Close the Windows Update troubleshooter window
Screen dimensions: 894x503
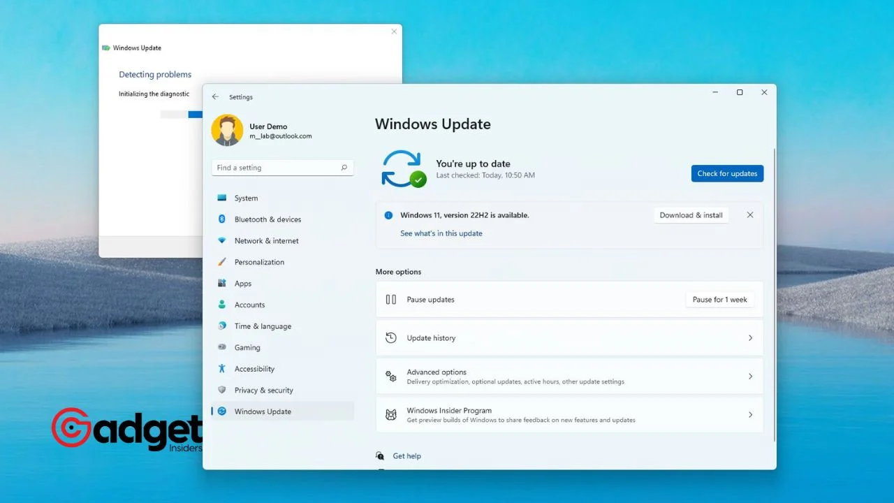(394, 31)
